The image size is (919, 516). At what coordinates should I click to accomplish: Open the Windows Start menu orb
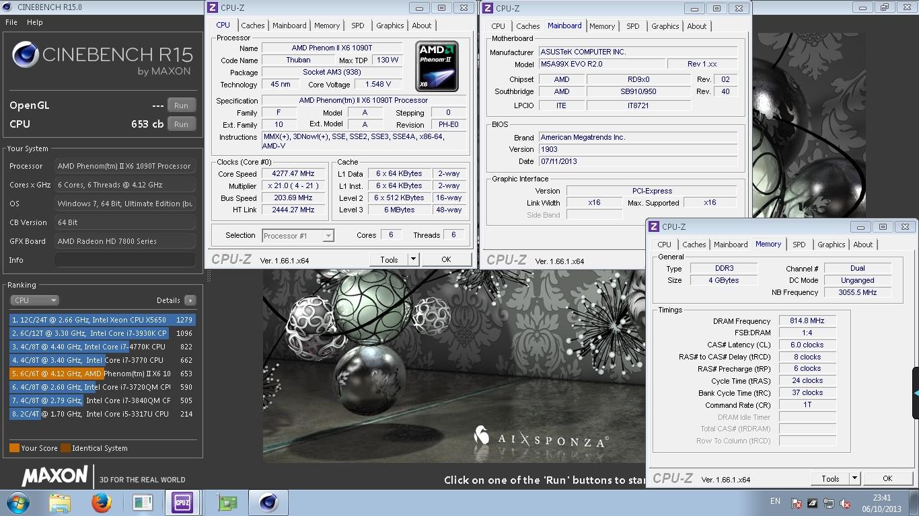pos(17,503)
